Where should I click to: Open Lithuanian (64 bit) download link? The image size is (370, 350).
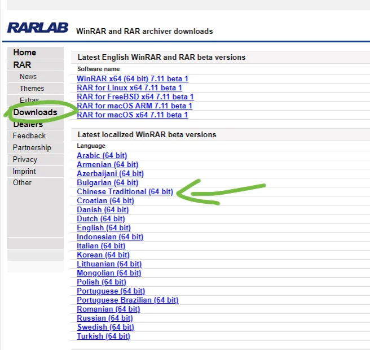[x=109, y=264]
